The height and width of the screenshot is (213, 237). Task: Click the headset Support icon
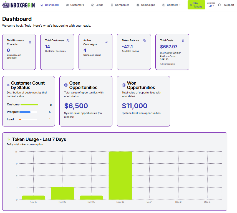point(220,5)
